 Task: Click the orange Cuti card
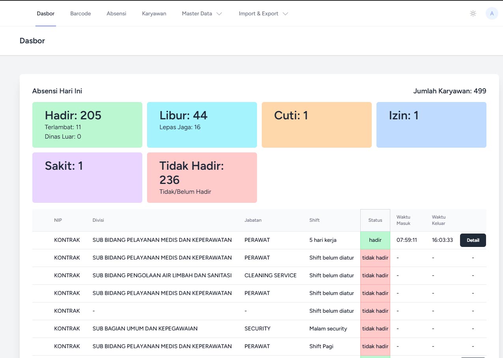tap(317, 125)
